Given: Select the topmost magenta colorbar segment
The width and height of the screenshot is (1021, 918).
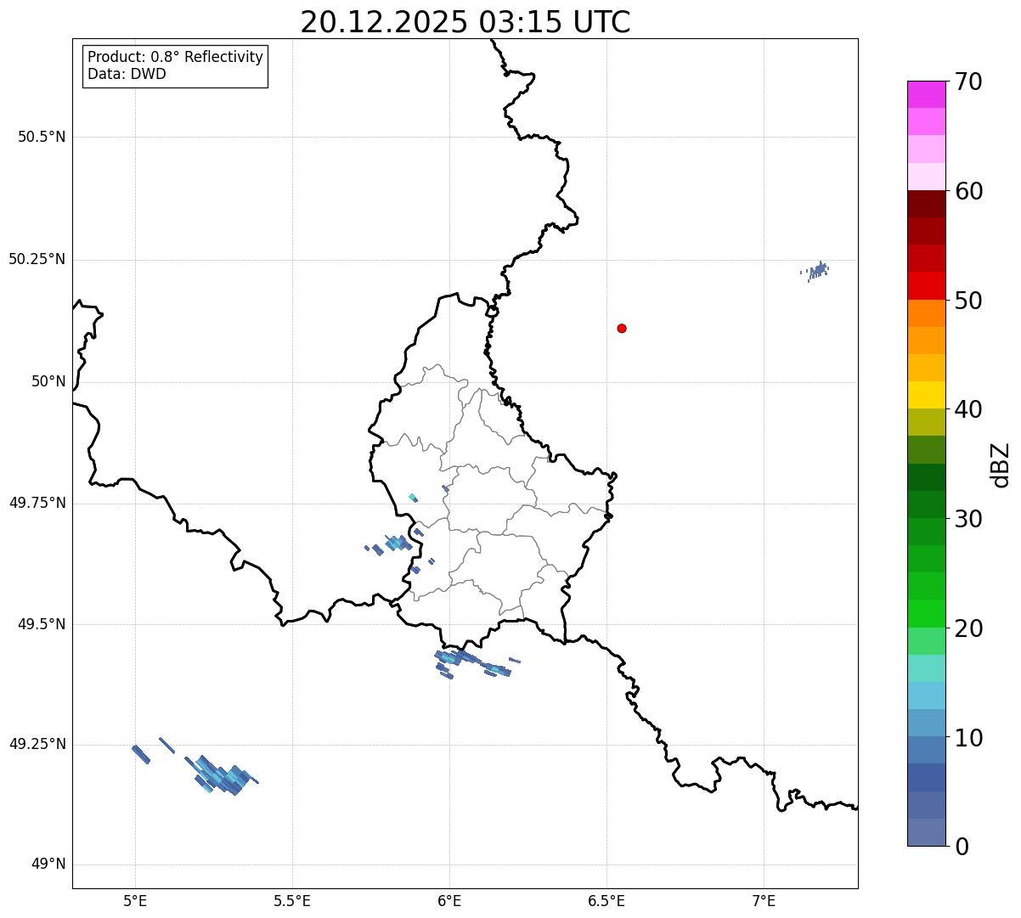Looking at the screenshot, I should [x=926, y=94].
